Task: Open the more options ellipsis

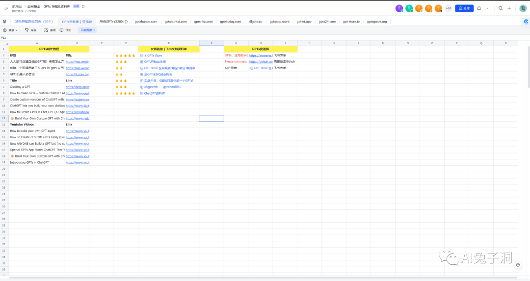Action: coord(487,8)
